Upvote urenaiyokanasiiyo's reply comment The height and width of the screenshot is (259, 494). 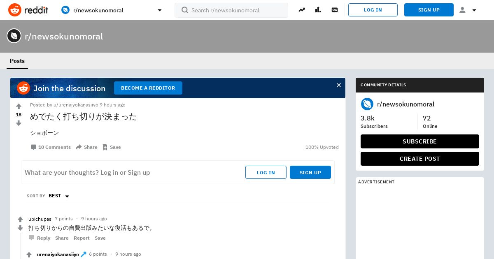[x=29, y=255]
